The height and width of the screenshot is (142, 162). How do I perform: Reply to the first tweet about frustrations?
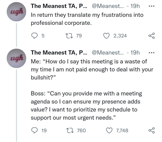pyautogui.click(x=34, y=36)
